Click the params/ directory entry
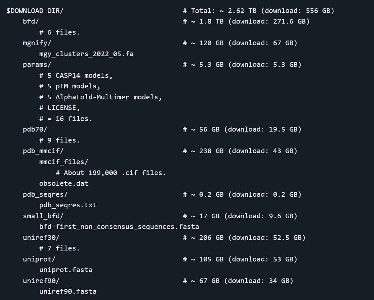Viewport: 374px width, 300px height. [37, 65]
